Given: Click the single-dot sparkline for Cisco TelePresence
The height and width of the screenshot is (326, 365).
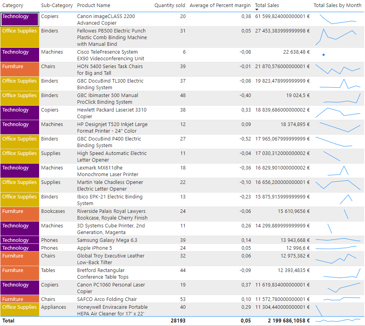Looking at the screenshot, I should 324,55.
